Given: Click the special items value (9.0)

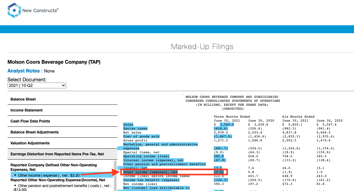Looking at the screenshot, I should [219, 152].
